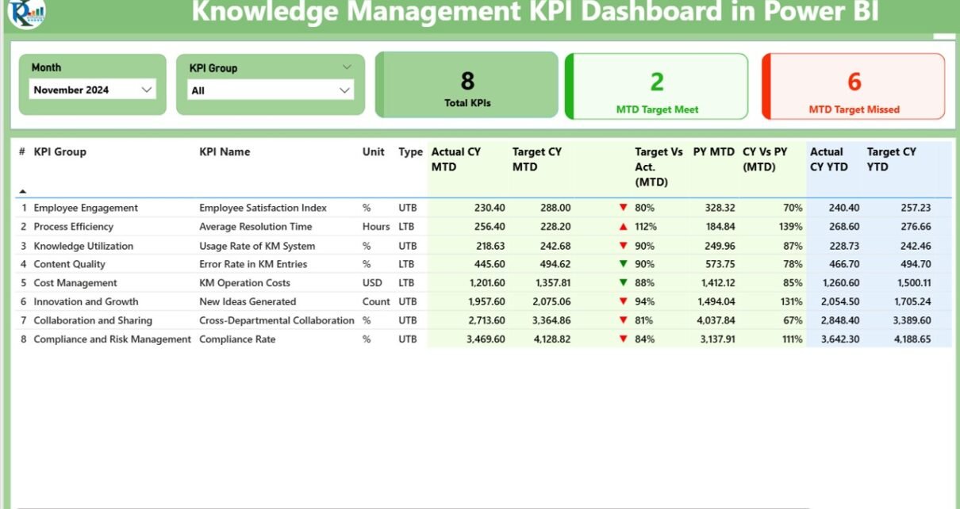Click the red down arrow for Compliance Rate

(x=623, y=339)
